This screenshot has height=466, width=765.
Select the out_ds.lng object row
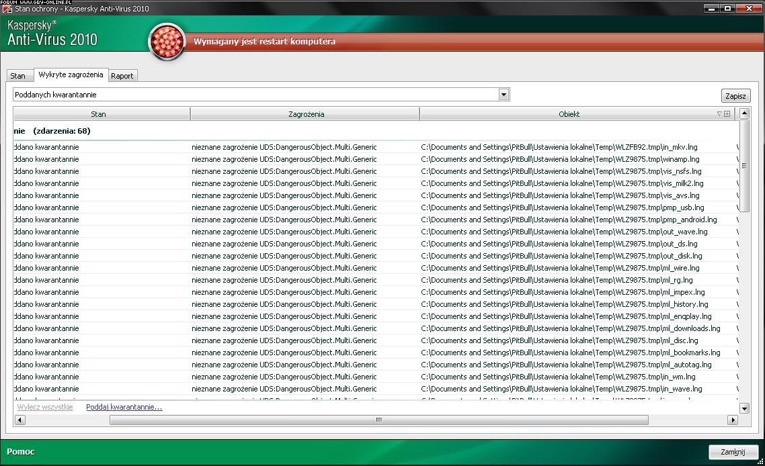376,244
